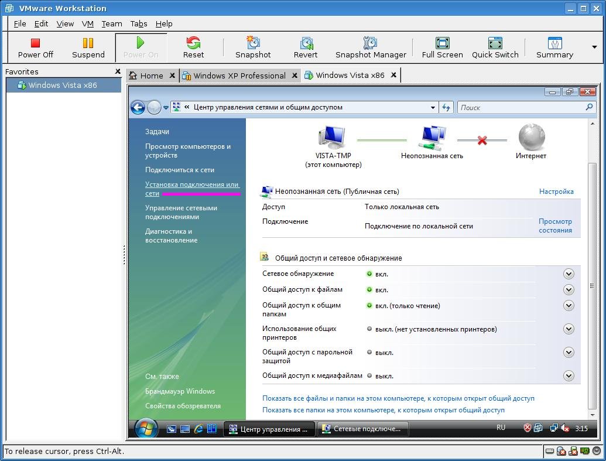Show the Summary view
Viewport: 606px width, 461px height.
554,48
